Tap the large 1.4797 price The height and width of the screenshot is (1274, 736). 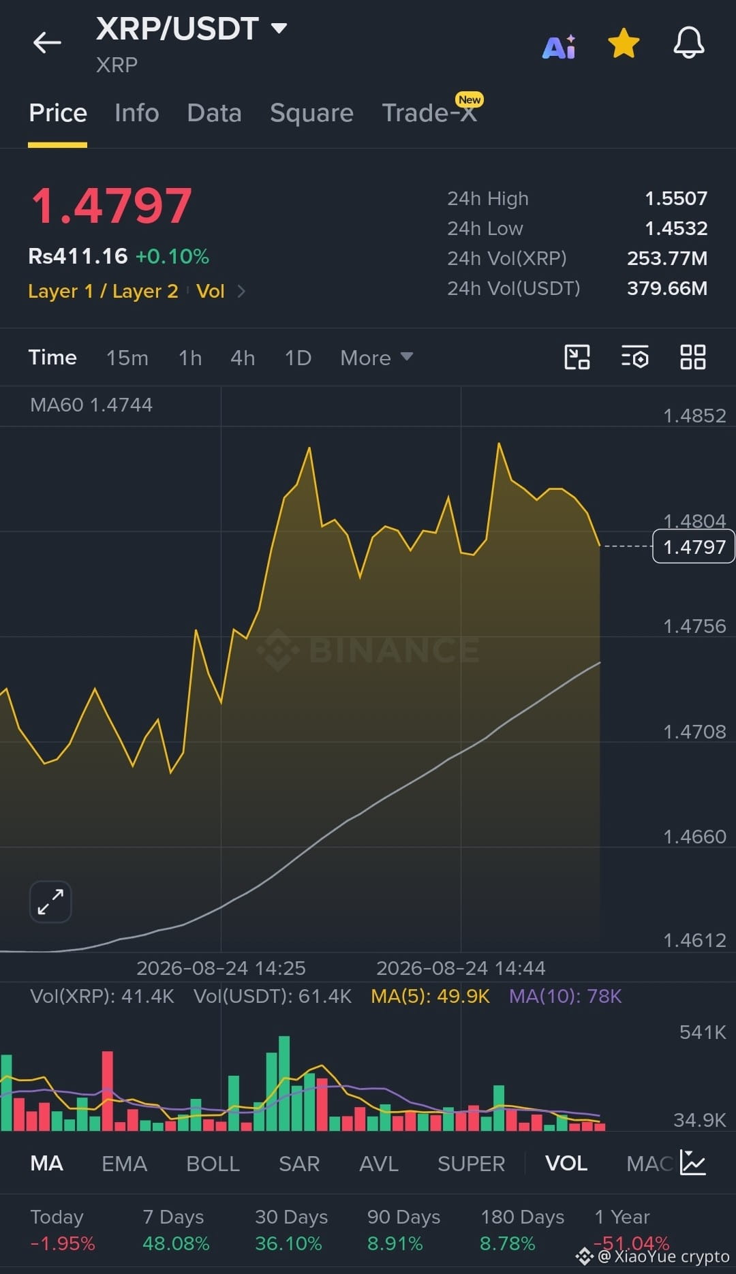pos(111,206)
